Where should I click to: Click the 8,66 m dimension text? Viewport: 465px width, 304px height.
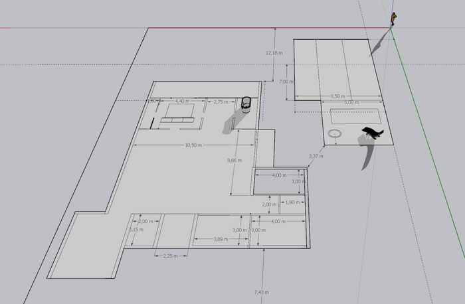pos(234,160)
